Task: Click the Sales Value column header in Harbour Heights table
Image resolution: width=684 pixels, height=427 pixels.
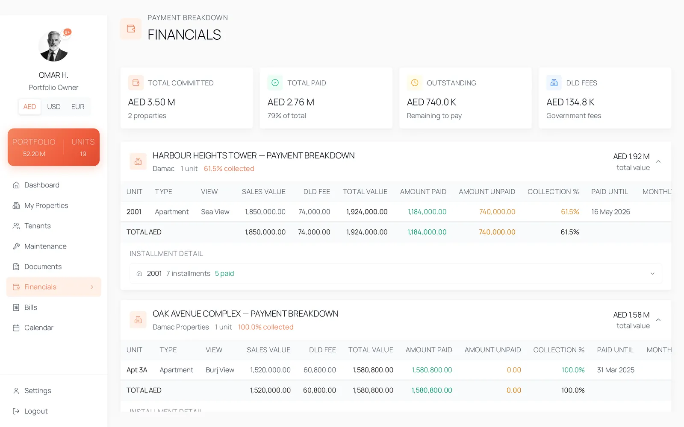Action: point(264,192)
